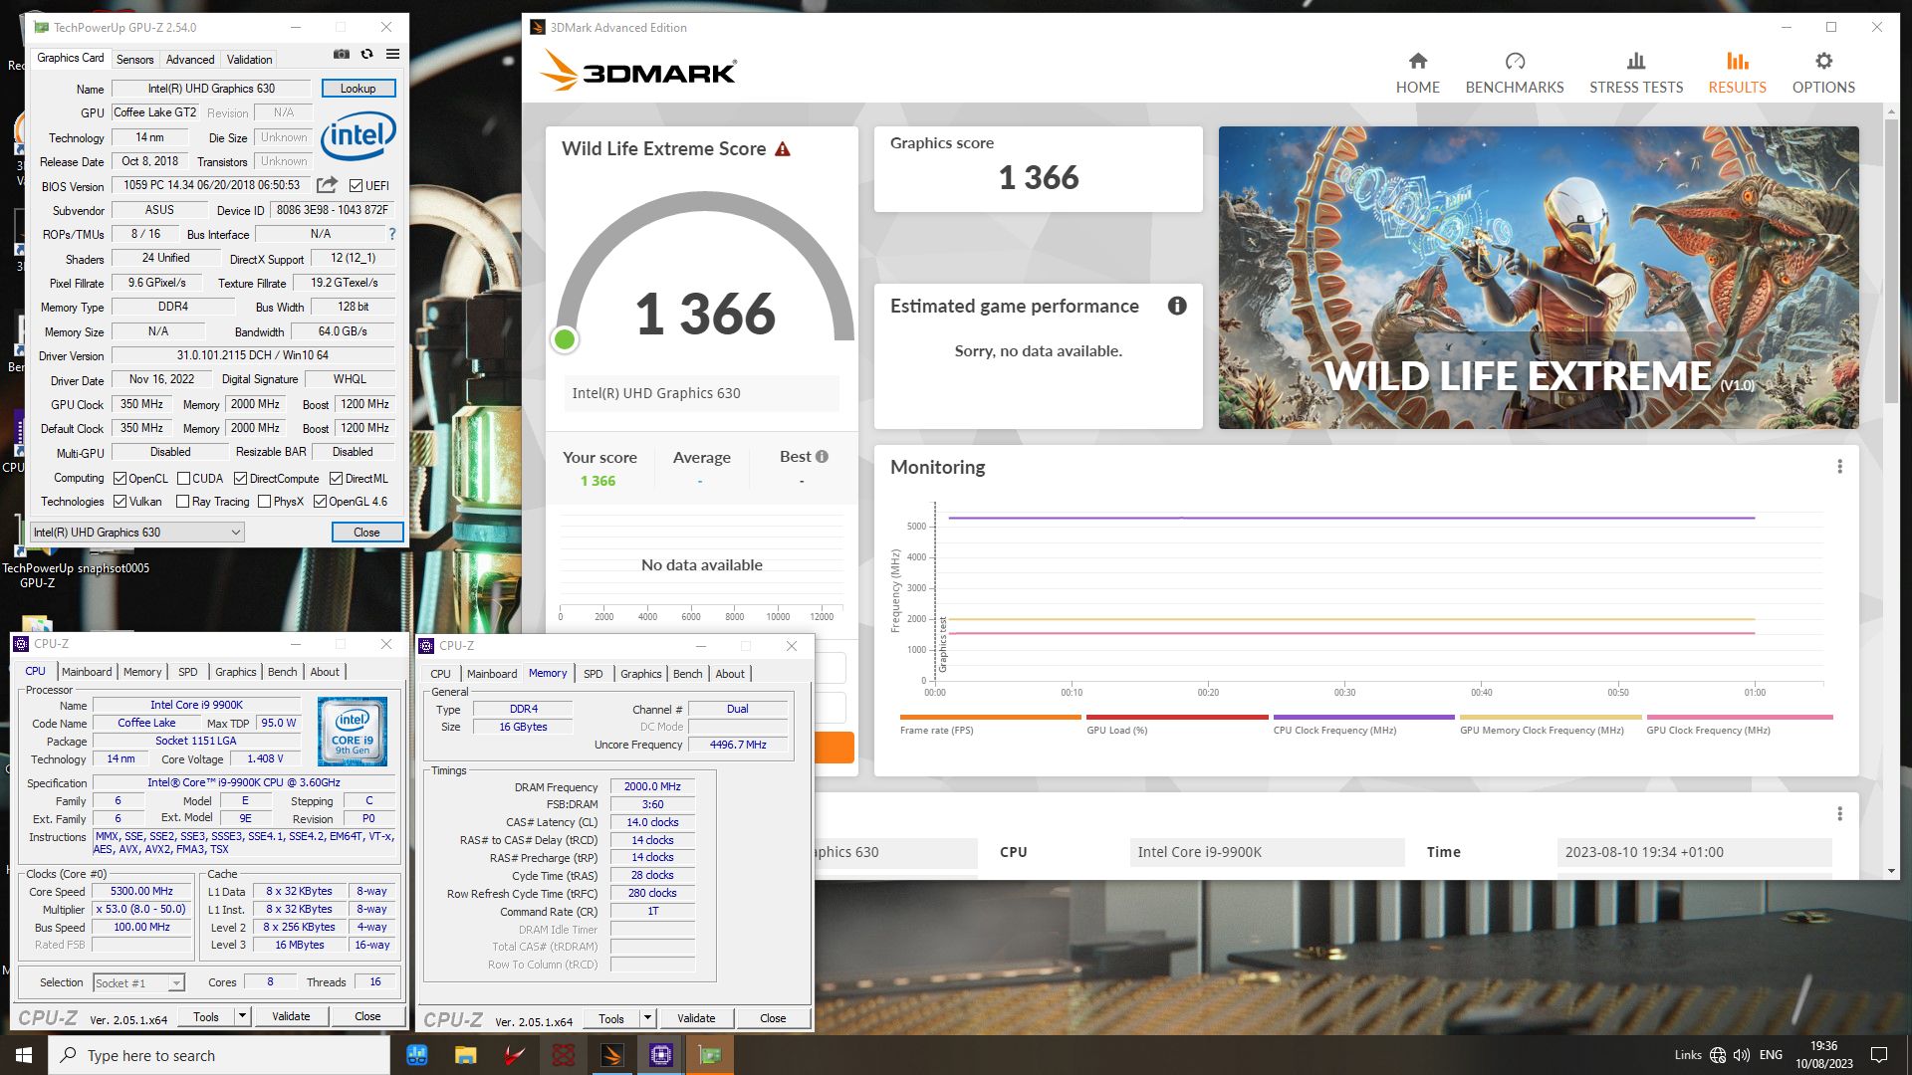
Task: Click the GPU-Z refresh icon
Action: pyautogui.click(x=366, y=55)
